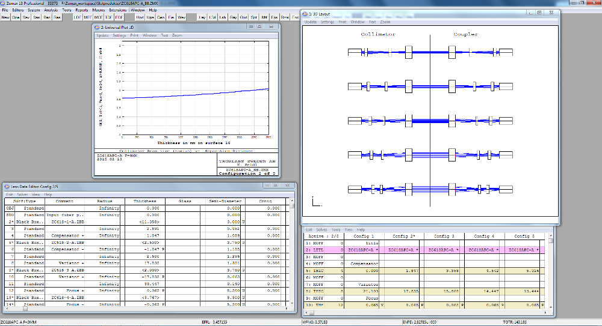The height and width of the screenshot is (326, 602).
Task: Open Edit menu in Lens Data Editor
Action: click(x=10, y=195)
